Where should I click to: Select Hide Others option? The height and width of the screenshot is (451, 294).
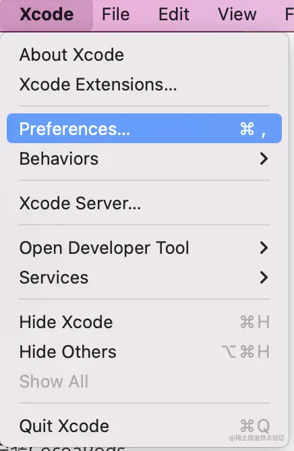coord(144,352)
